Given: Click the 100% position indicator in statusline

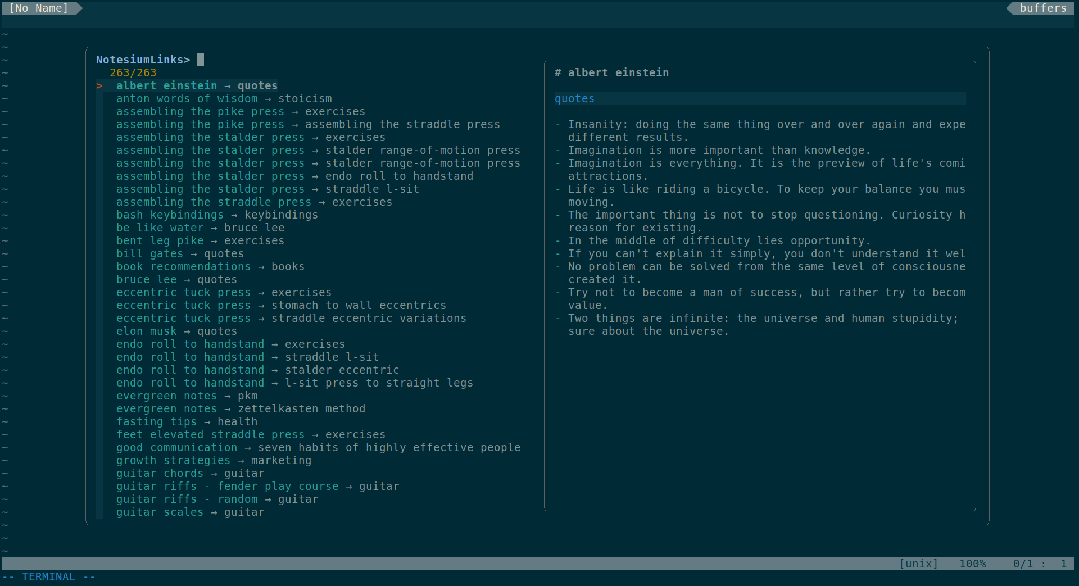Looking at the screenshot, I should click(972, 564).
